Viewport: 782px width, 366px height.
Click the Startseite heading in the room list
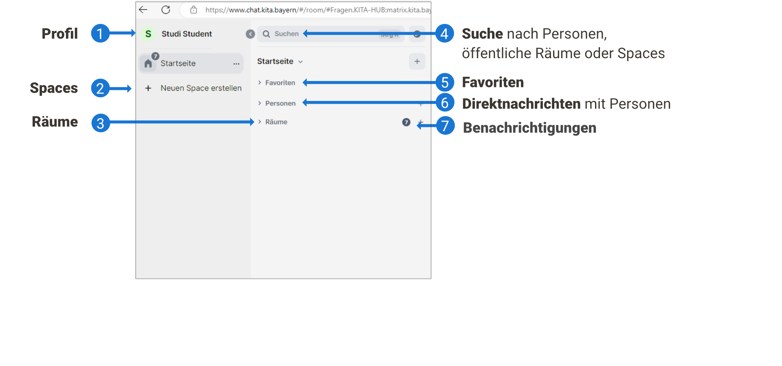coord(275,61)
